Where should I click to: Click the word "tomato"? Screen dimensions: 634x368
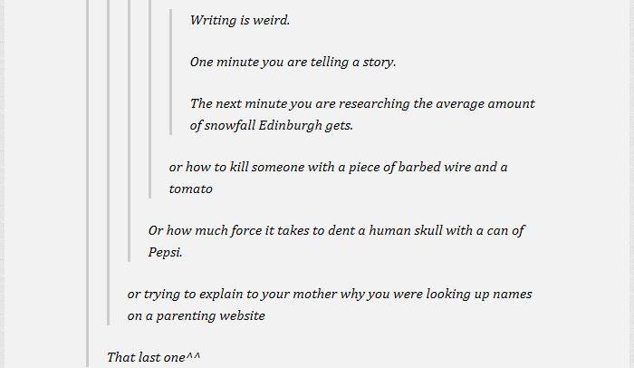click(x=190, y=189)
